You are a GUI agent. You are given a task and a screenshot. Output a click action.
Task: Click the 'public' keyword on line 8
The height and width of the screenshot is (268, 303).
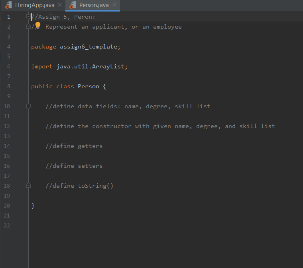(x=42, y=87)
